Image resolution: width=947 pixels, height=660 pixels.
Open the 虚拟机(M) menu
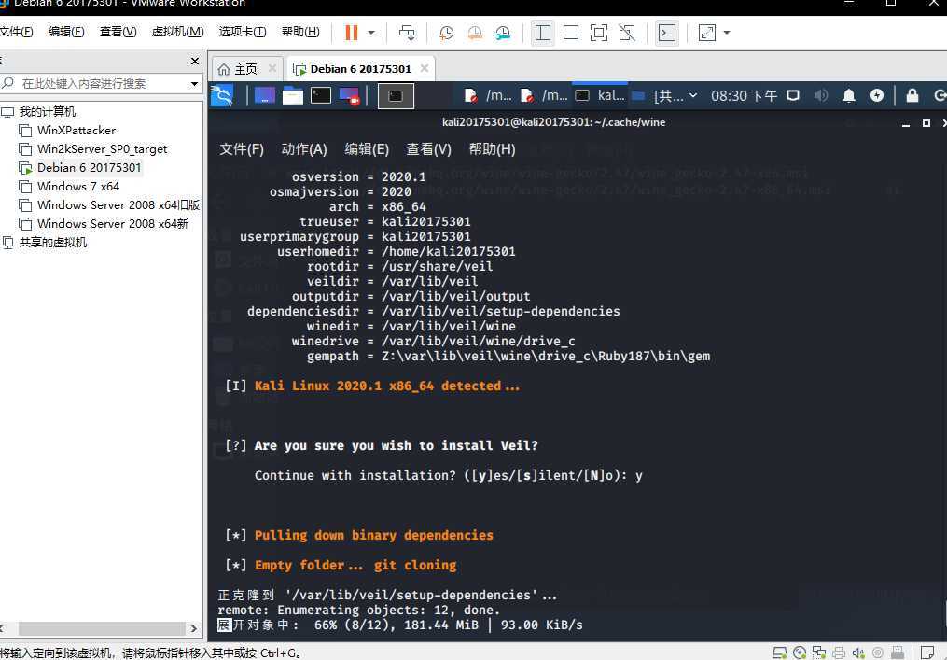pos(177,32)
